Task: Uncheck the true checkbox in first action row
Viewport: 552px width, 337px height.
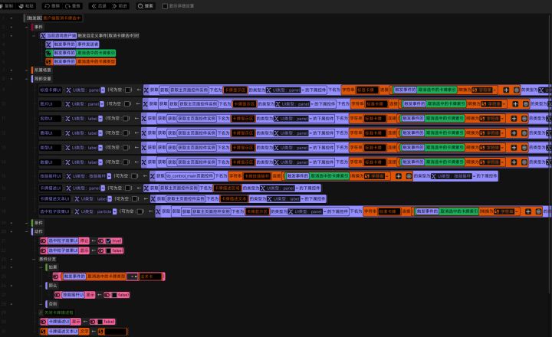Action: (108, 241)
